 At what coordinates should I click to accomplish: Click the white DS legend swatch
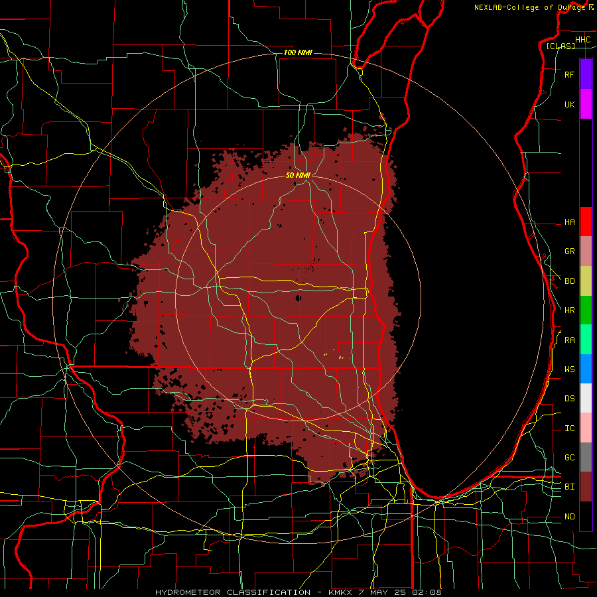(x=586, y=398)
